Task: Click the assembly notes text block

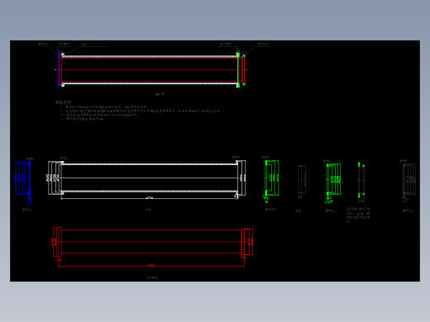Action: click(140, 111)
